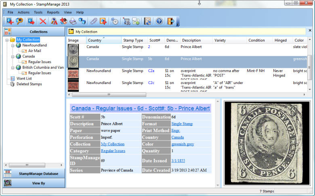Click the Canada Regular Issues title link
315x196 pixels.
[x=141, y=108]
